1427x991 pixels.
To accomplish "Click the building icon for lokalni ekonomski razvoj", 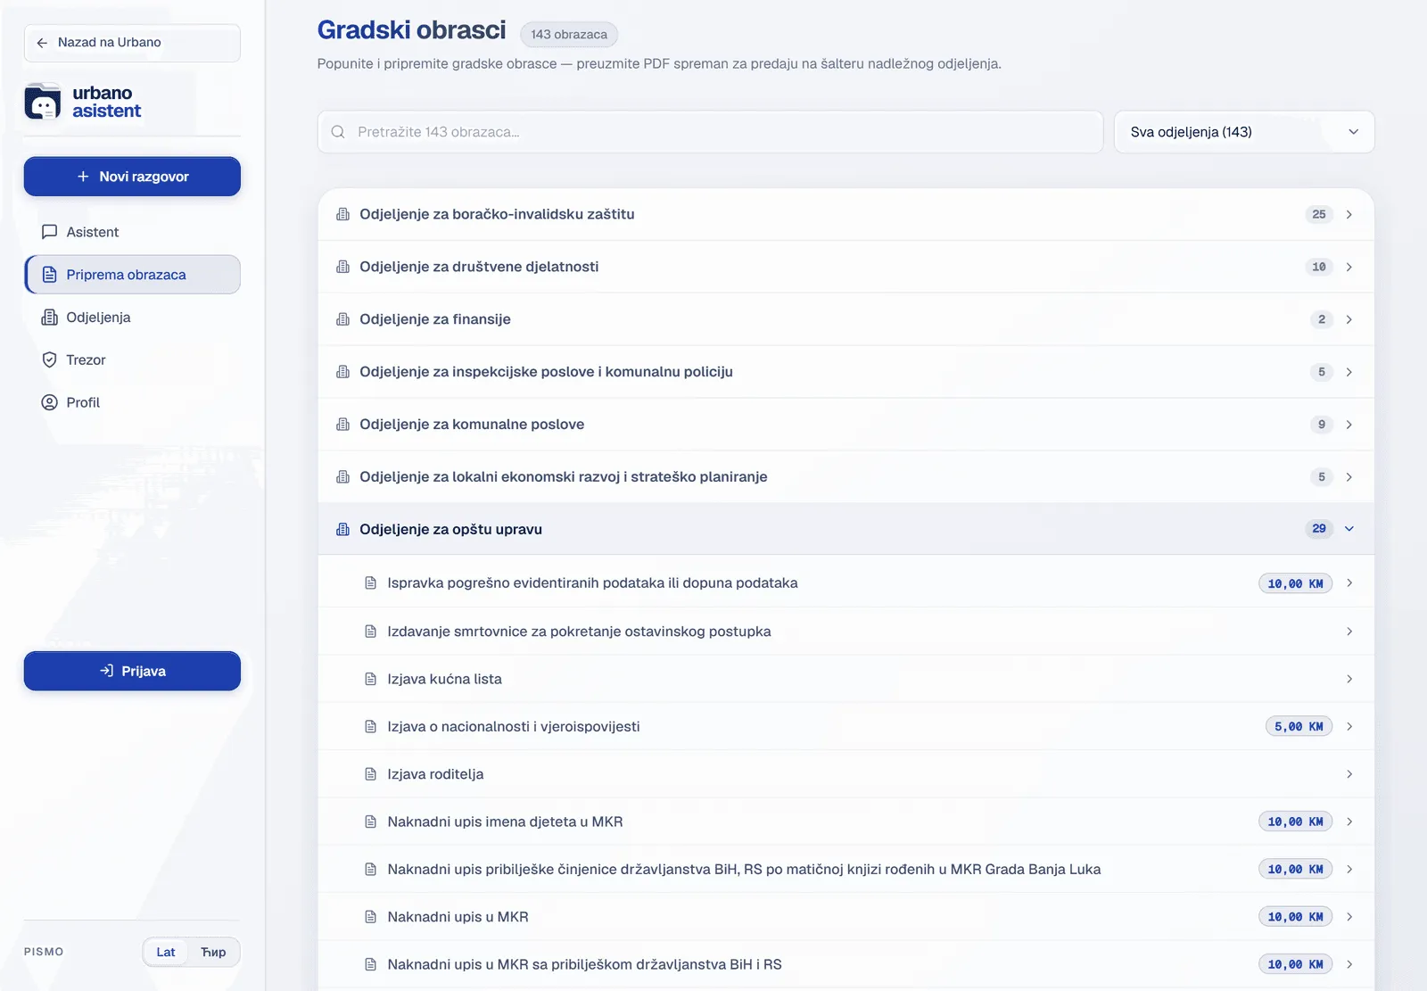I will pos(342,477).
